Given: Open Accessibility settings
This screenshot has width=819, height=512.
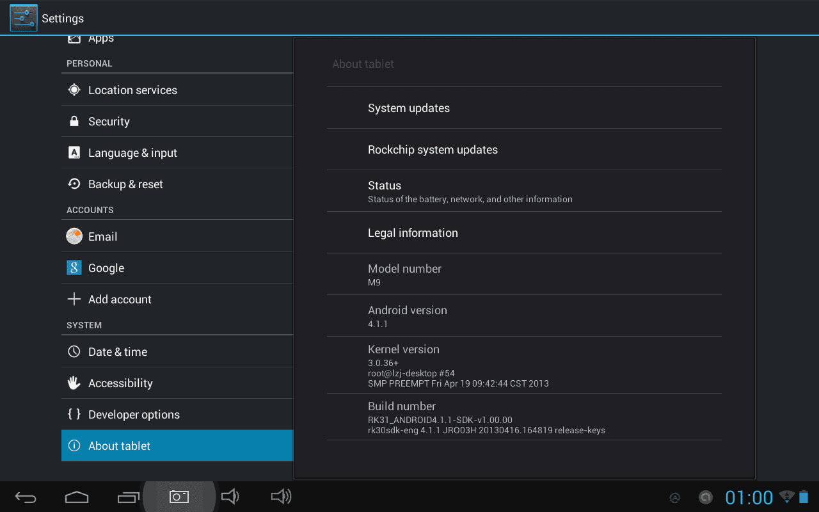Looking at the screenshot, I should [x=177, y=383].
